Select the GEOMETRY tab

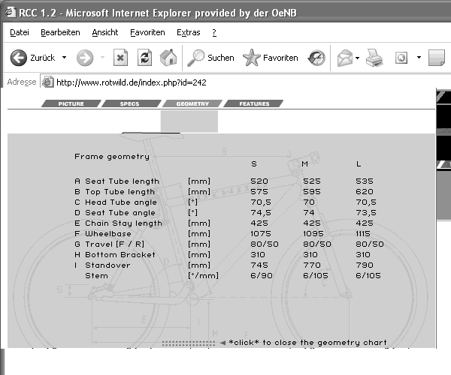pyautogui.click(x=192, y=103)
